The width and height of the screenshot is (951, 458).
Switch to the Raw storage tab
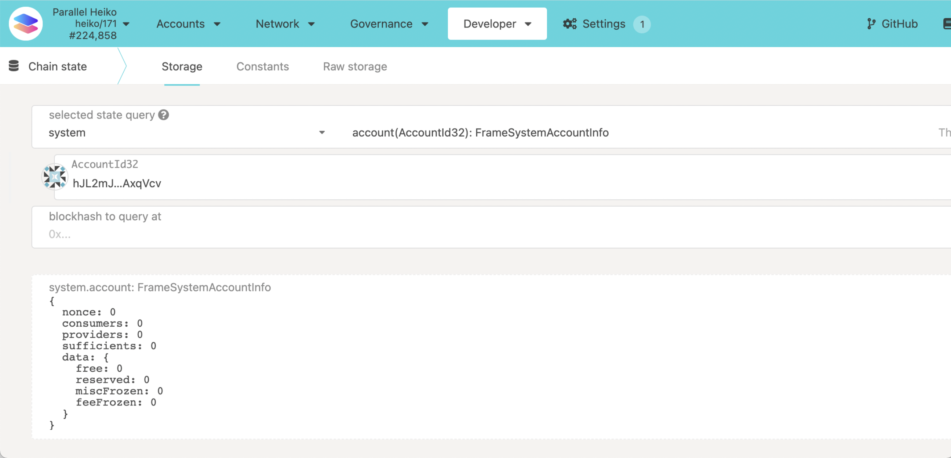355,66
